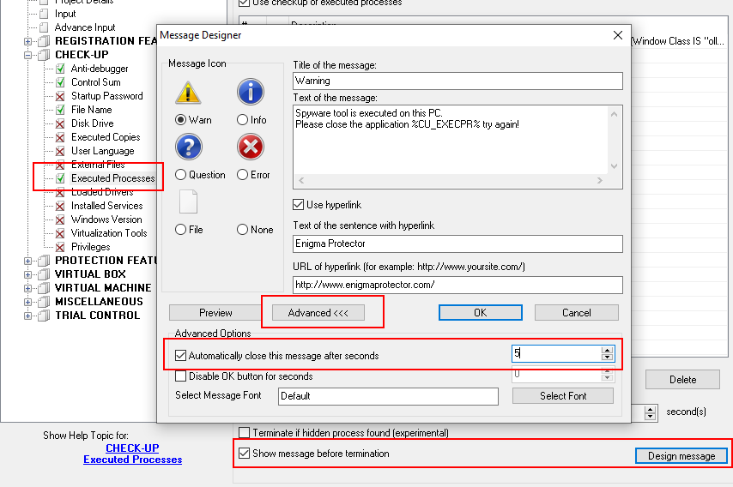Click the URL of hyperlink field

pos(457,285)
